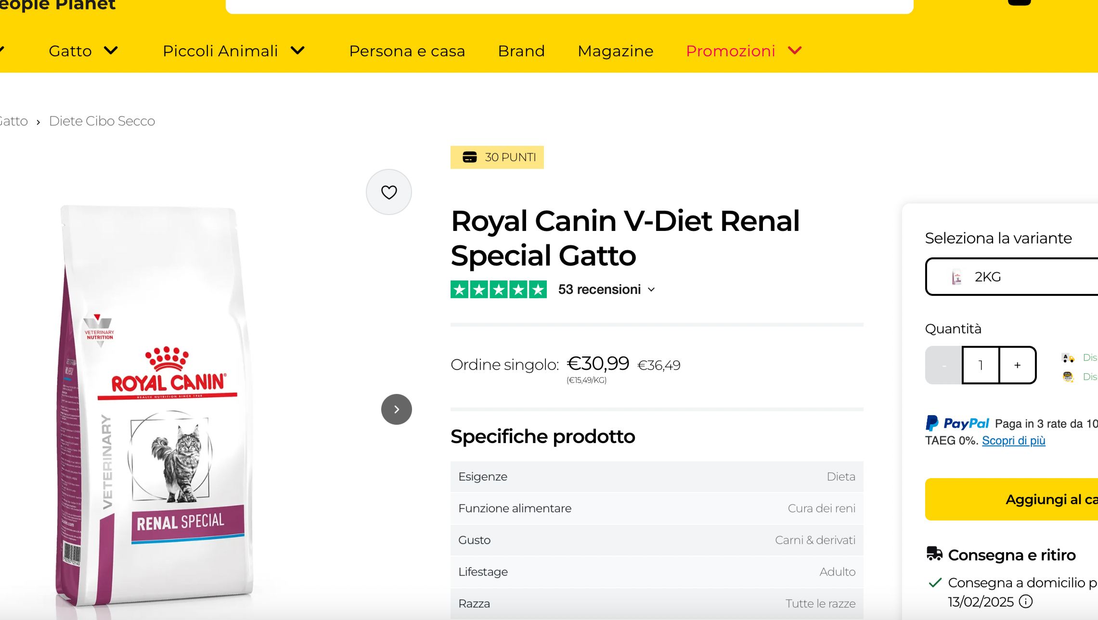Increase quantity with plus button

pos(1017,365)
